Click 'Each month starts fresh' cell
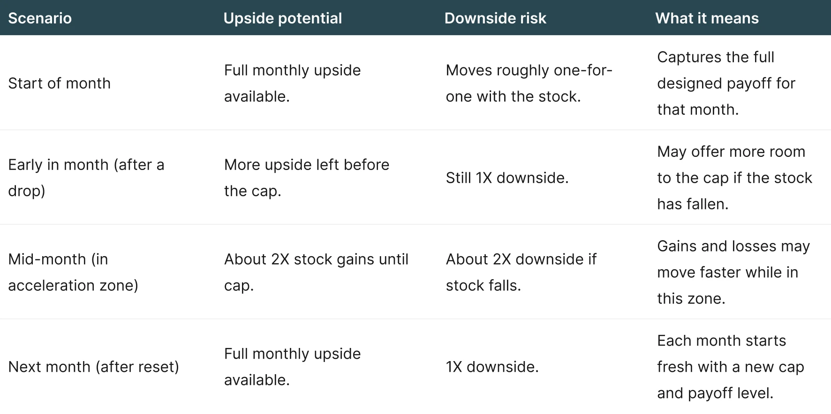 point(730,367)
